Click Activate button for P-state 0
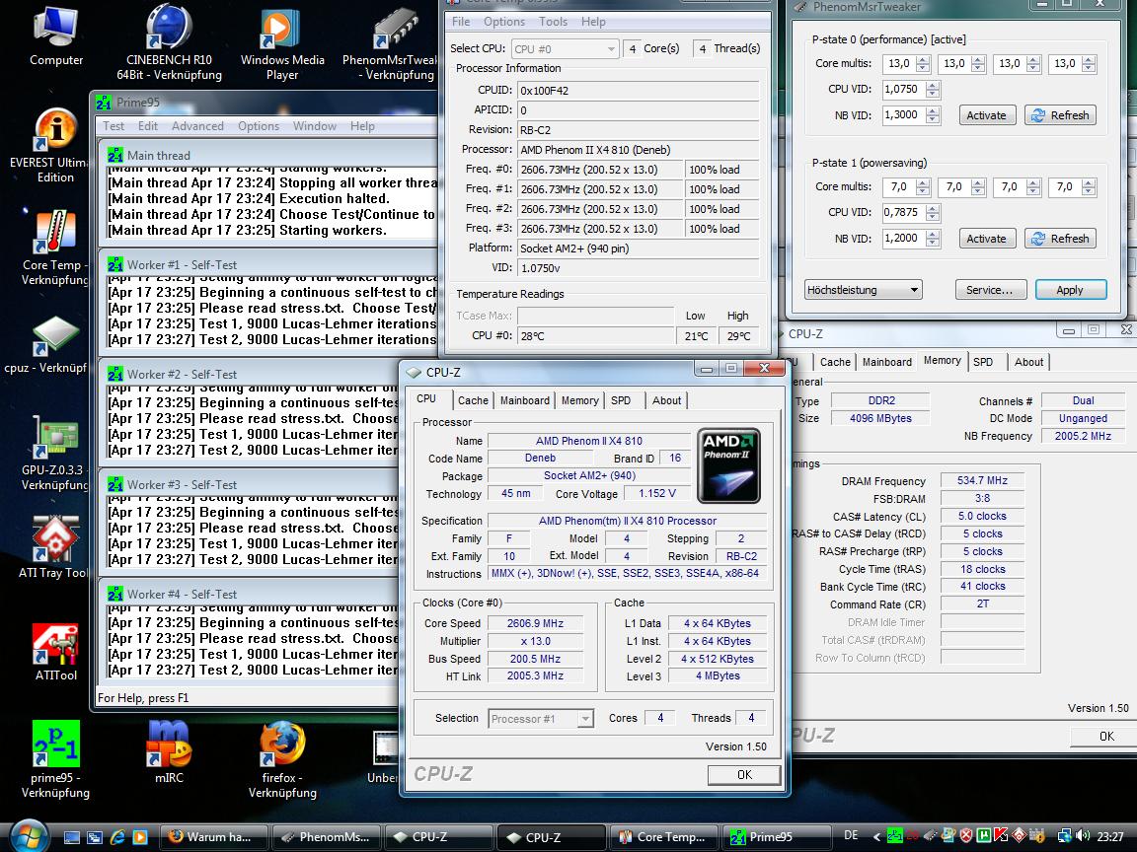Image resolution: width=1137 pixels, height=852 pixels. [x=986, y=115]
